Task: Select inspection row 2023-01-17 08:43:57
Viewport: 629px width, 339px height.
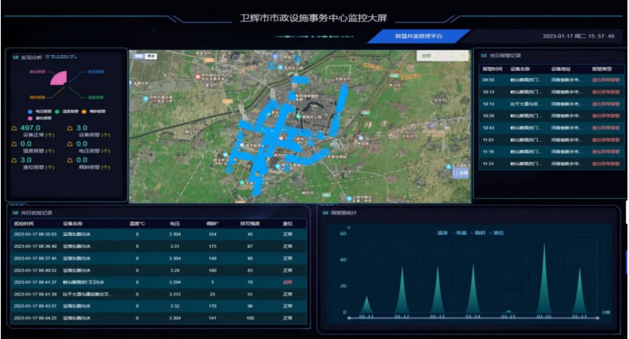Action: click(159, 306)
